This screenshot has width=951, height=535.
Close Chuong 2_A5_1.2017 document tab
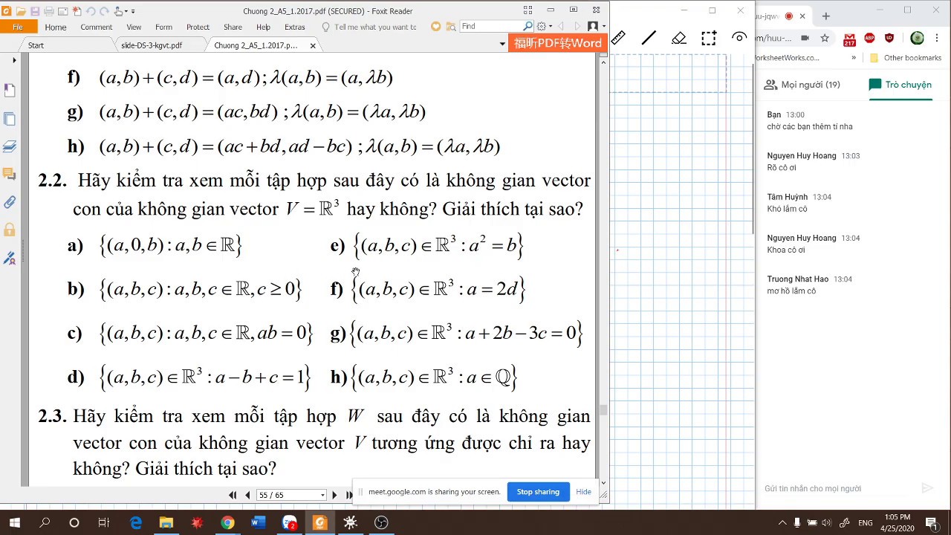point(313,45)
